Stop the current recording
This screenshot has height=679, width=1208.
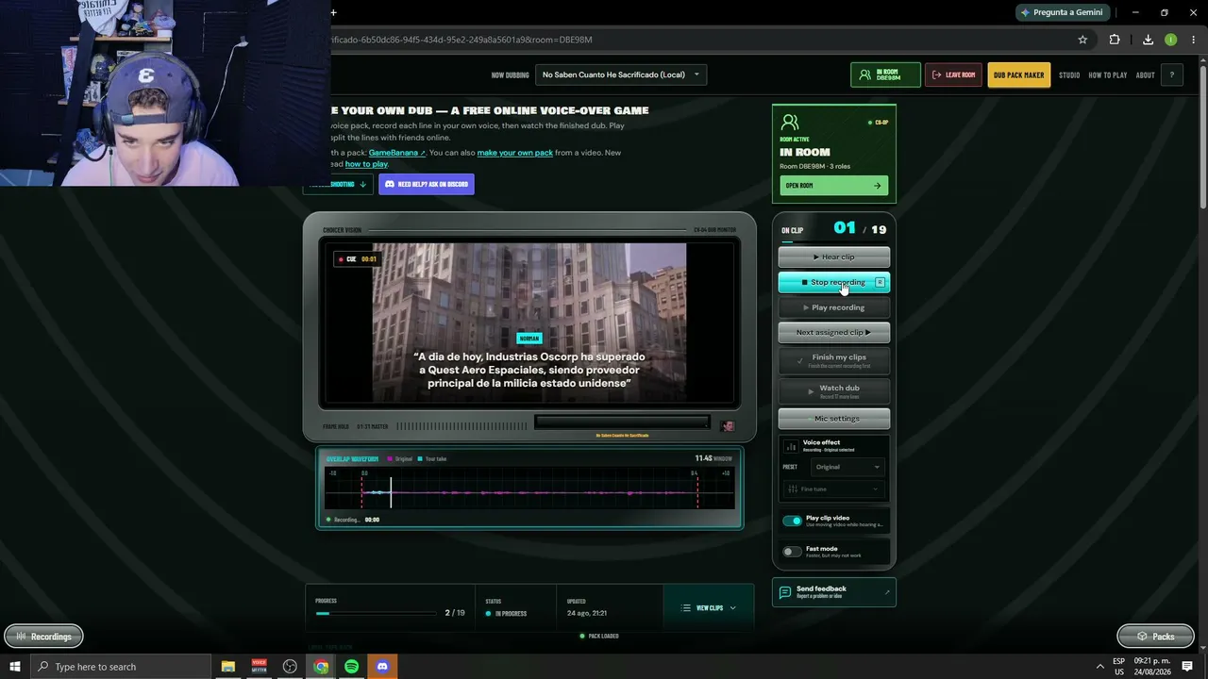point(833,282)
